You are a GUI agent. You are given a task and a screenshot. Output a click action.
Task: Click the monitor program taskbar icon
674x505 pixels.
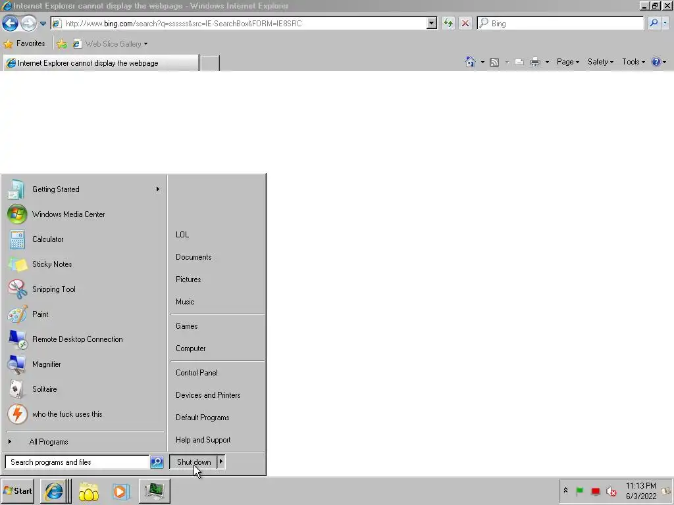[x=154, y=491]
